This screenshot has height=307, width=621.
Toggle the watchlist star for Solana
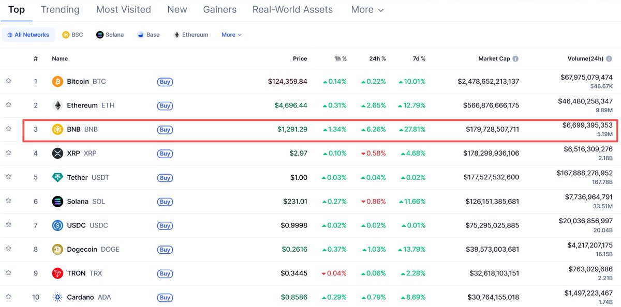coord(8,201)
